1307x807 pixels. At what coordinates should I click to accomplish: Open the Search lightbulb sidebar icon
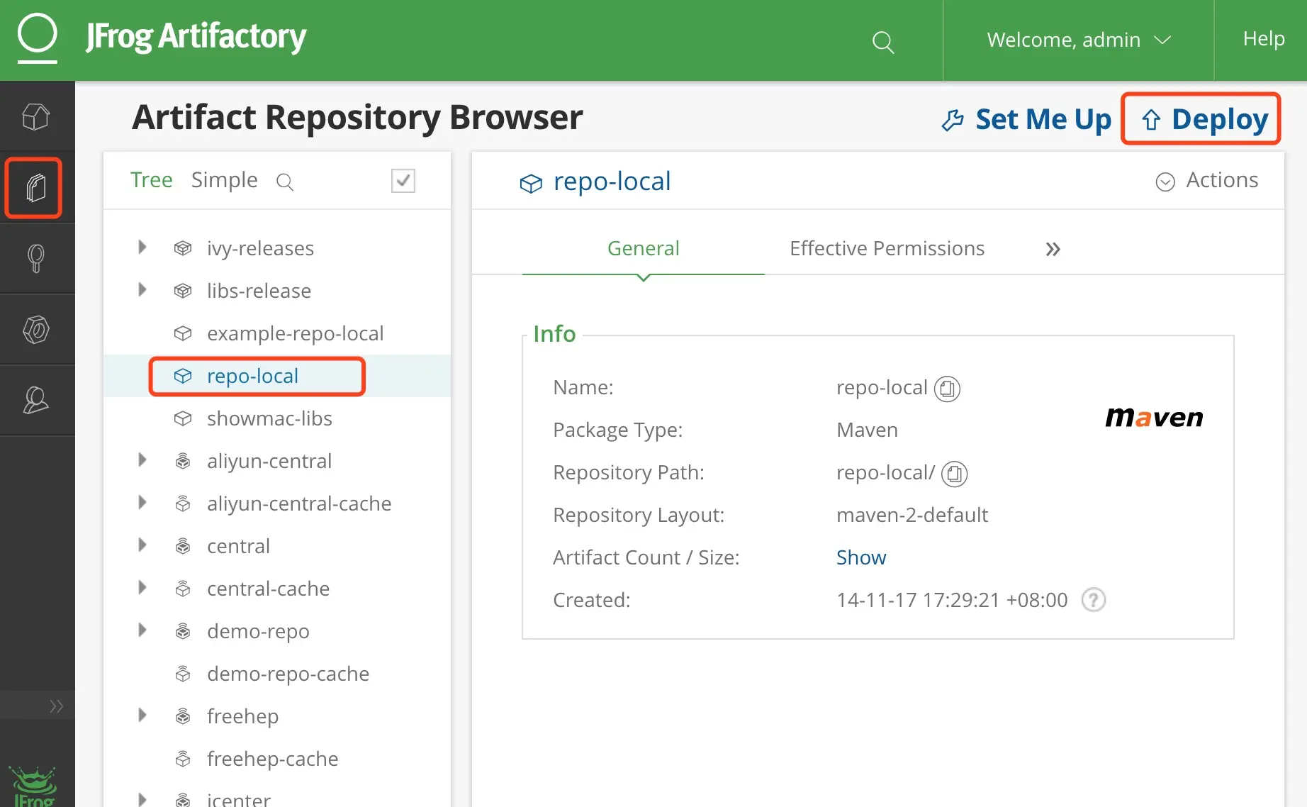[x=35, y=259]
